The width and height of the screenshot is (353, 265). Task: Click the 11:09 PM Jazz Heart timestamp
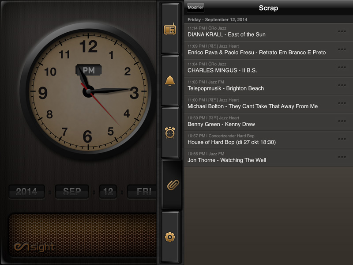pyautogui.click(x=213, y=46)
